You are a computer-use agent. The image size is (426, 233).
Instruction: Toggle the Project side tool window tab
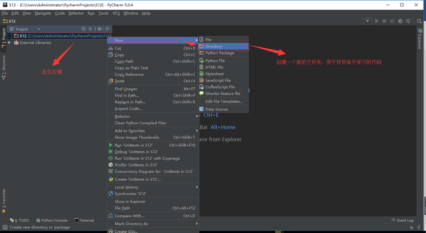[3, 38]
